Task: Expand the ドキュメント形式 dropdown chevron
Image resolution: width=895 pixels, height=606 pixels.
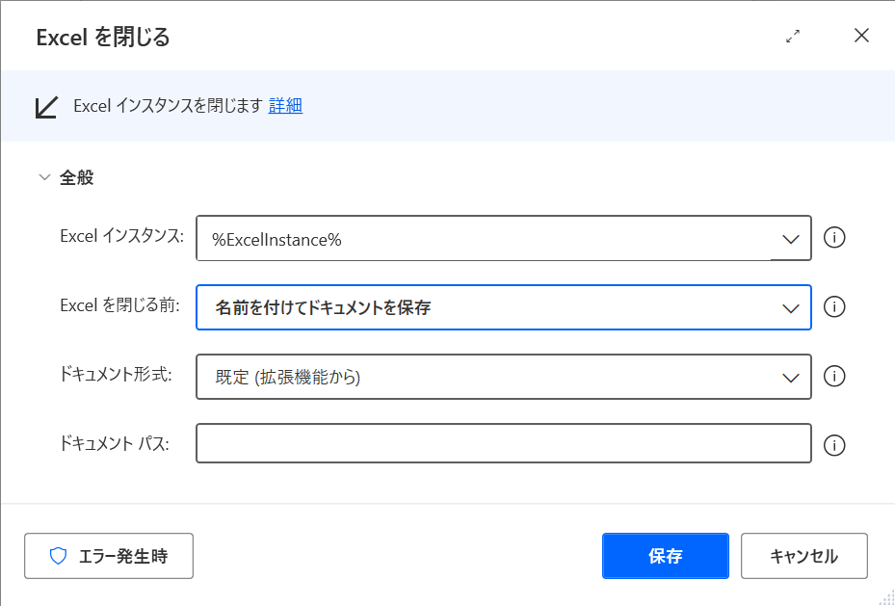Action: [x=791, y=378]
